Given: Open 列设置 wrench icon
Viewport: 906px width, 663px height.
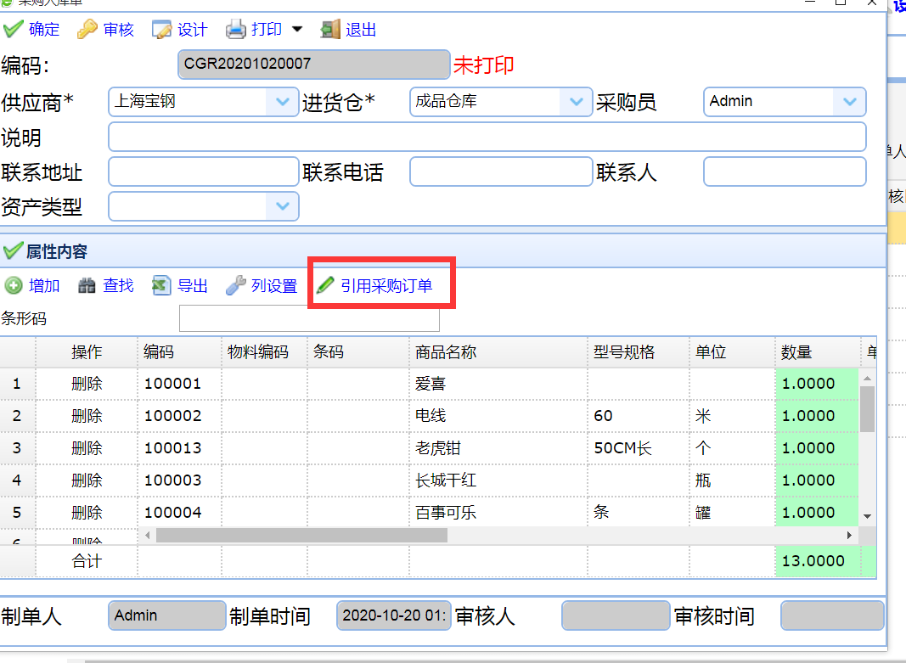Looking at the screenshot, I should 235,286.
